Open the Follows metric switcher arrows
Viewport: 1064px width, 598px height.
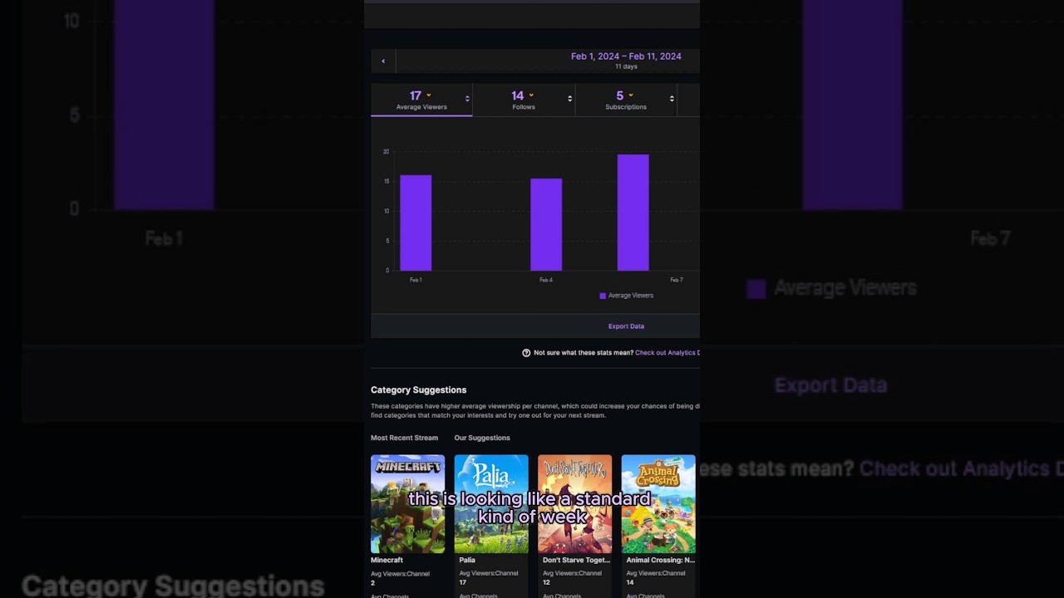(x=569, y=99)
